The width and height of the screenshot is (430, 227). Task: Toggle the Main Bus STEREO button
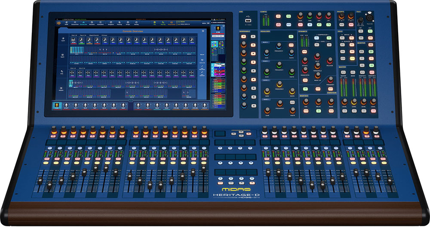click(x=306, y=111)
